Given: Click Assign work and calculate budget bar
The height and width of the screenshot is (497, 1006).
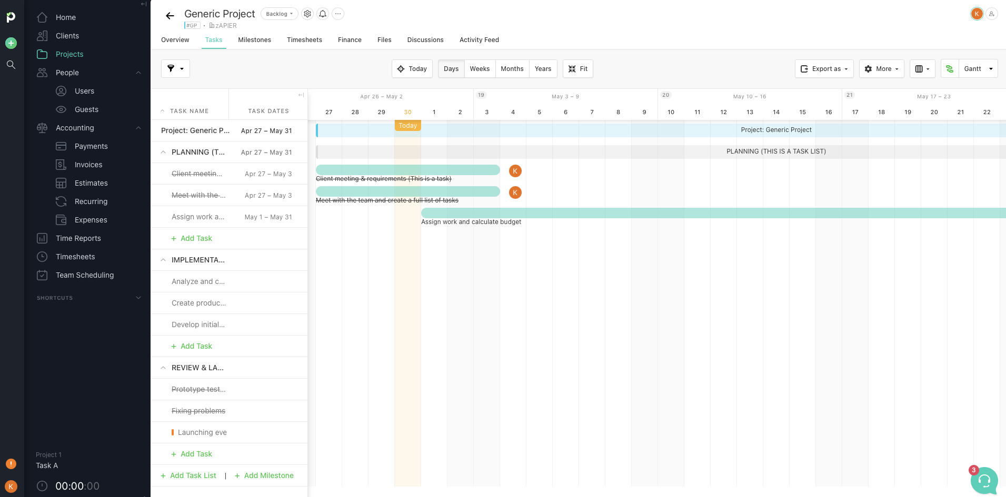Looking at the screenshot, I should click(713, 213).
